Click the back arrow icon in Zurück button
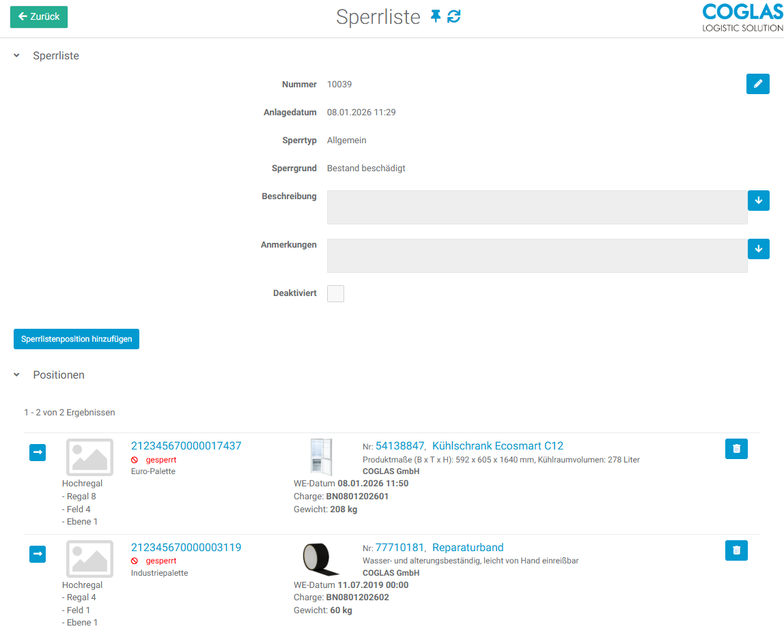 coord(22,16)
